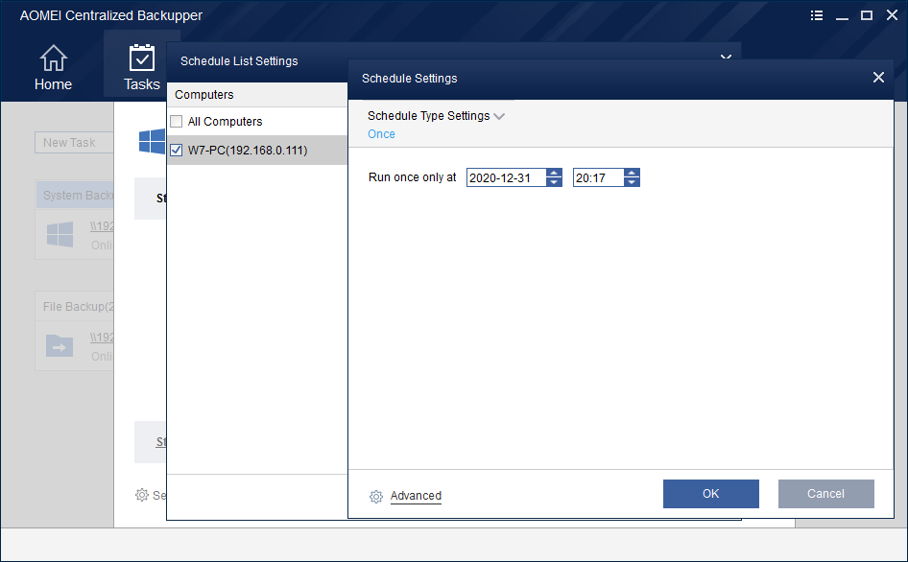Screen dimensions: 908x562
Task: Click the System Backup task title
Action: point(78,195)
